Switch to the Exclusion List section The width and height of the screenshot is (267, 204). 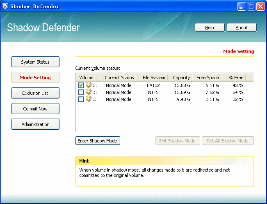tap(35, 93)
